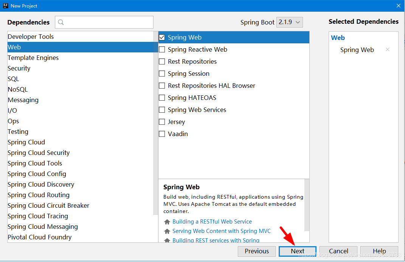405x262 pixels.
Task: Remove Spring Web from selected dependencies
Action: [388, 49]
